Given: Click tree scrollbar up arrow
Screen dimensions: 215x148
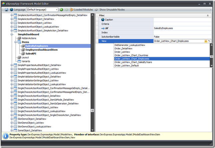Looking at the screenshot, I should tap(92, 15).
